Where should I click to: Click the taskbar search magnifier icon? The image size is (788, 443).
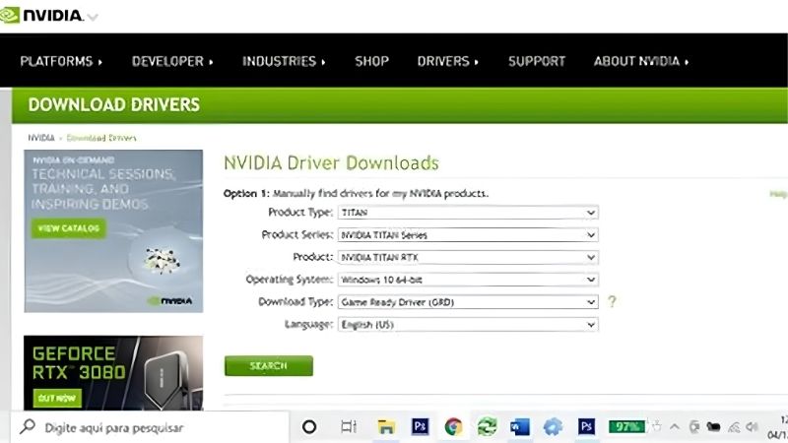(x=28, y=427)
